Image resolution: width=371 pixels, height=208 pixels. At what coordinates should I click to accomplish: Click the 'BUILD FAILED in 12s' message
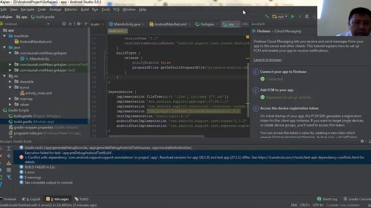[x=40, y=167]
